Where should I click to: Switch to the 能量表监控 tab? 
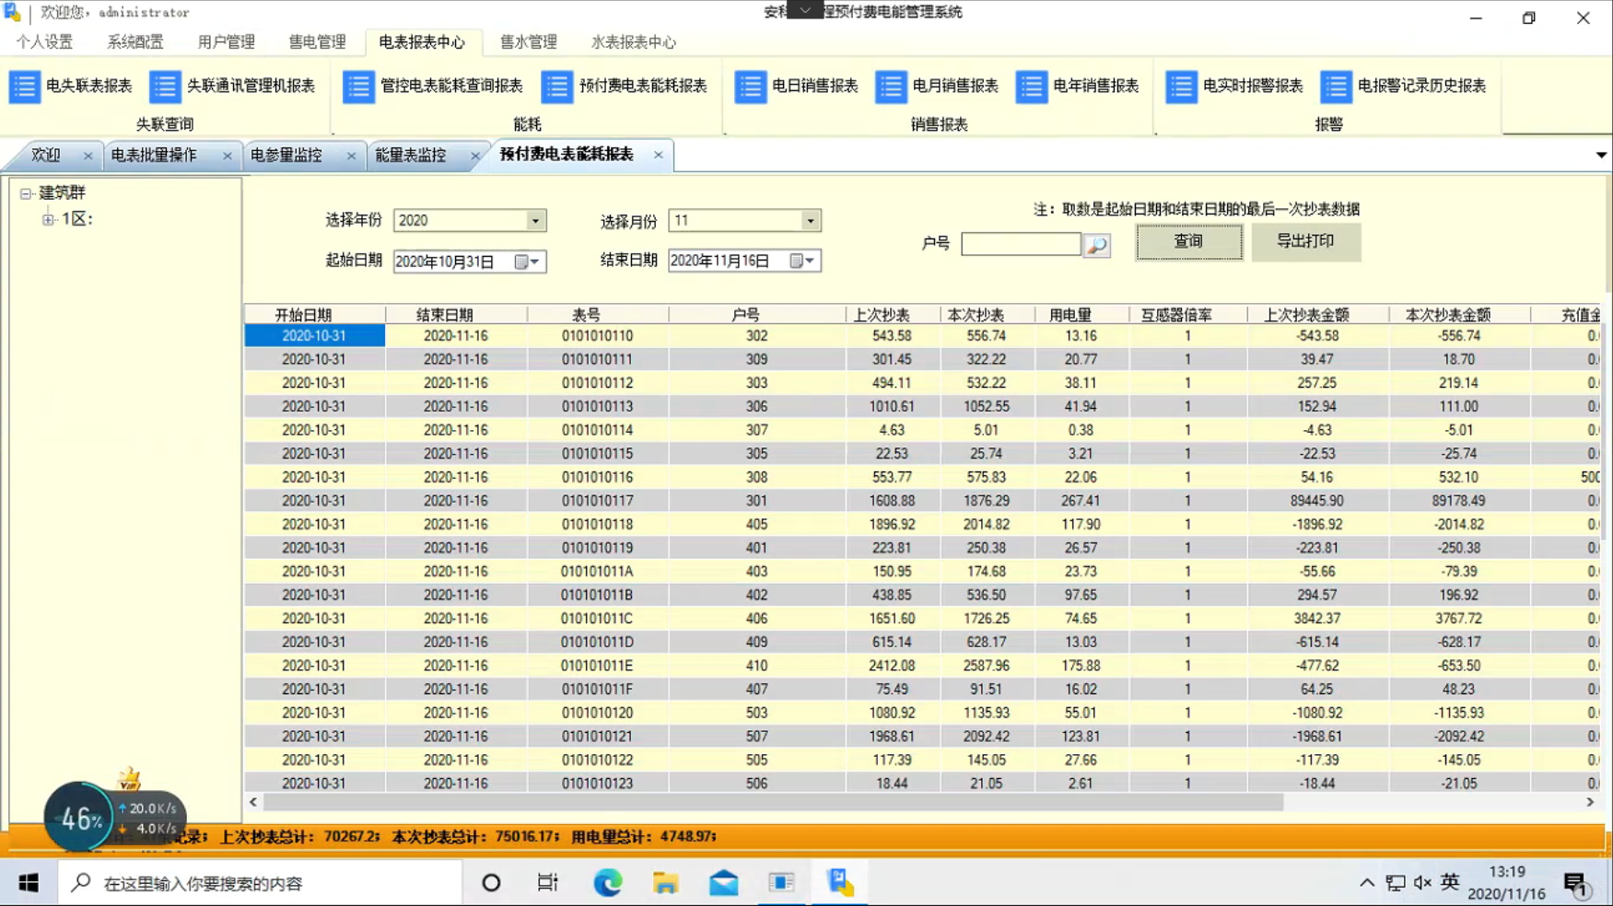(410, 156)
